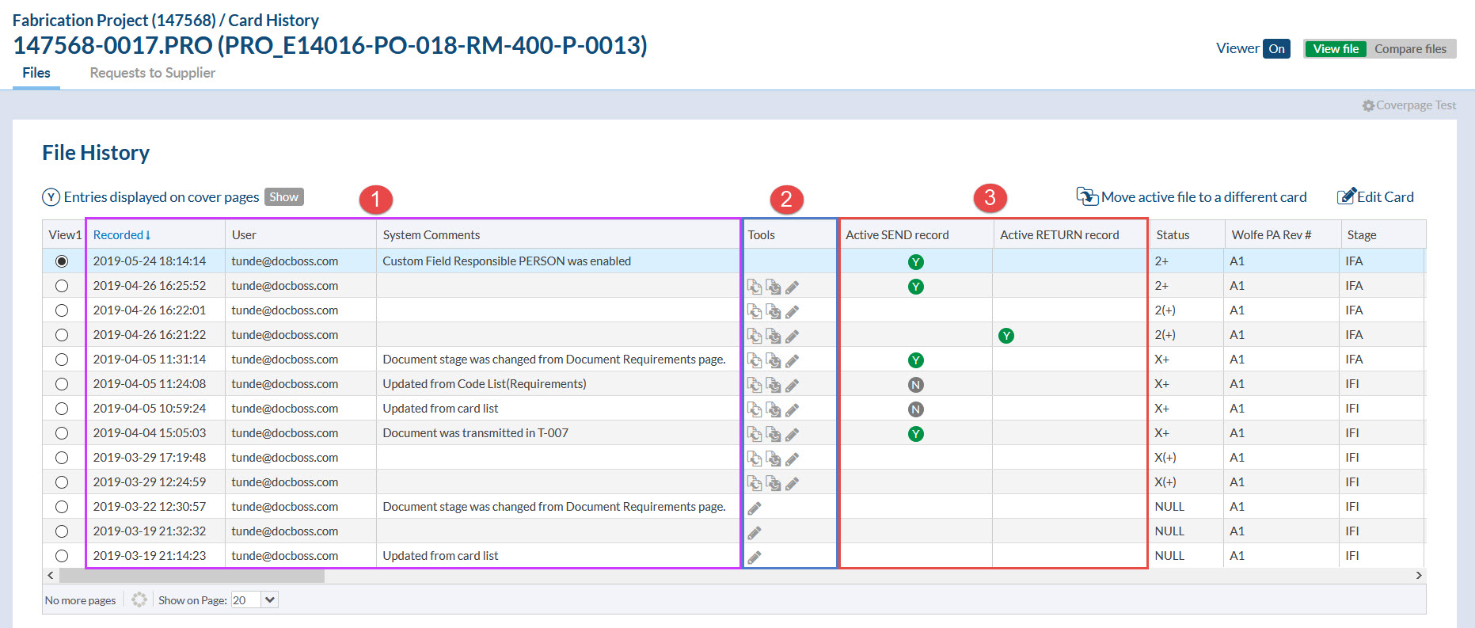Click the replace-file outlined icon in the 2019-04-26 16:25:52 row
Screen dimensions: 1475x628
click(755, 287)
